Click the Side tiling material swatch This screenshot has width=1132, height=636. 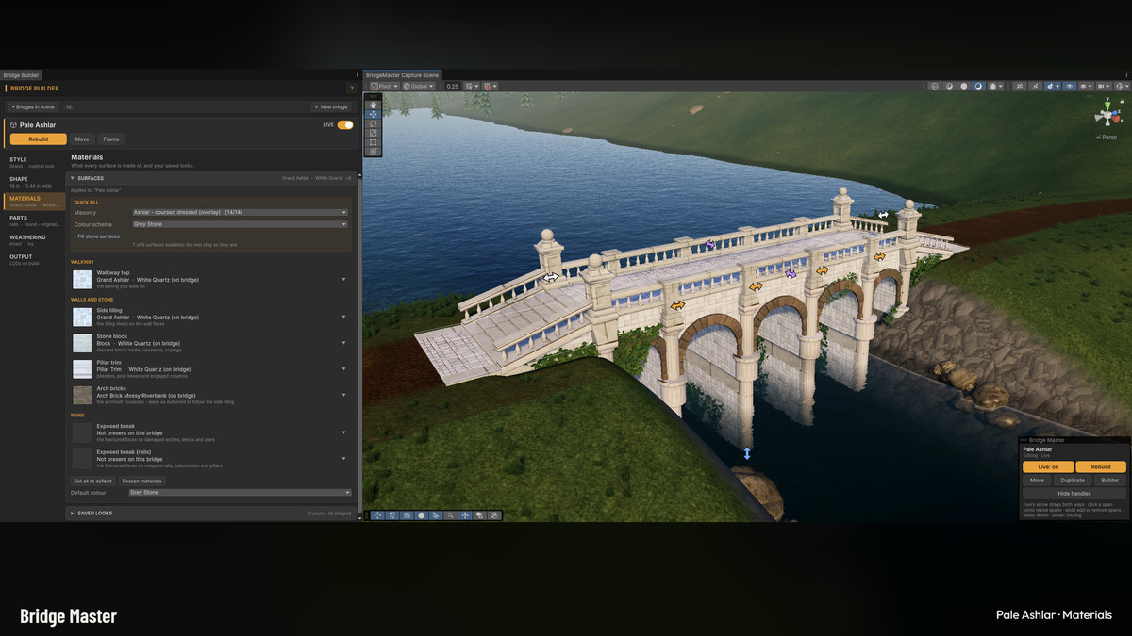82,318
